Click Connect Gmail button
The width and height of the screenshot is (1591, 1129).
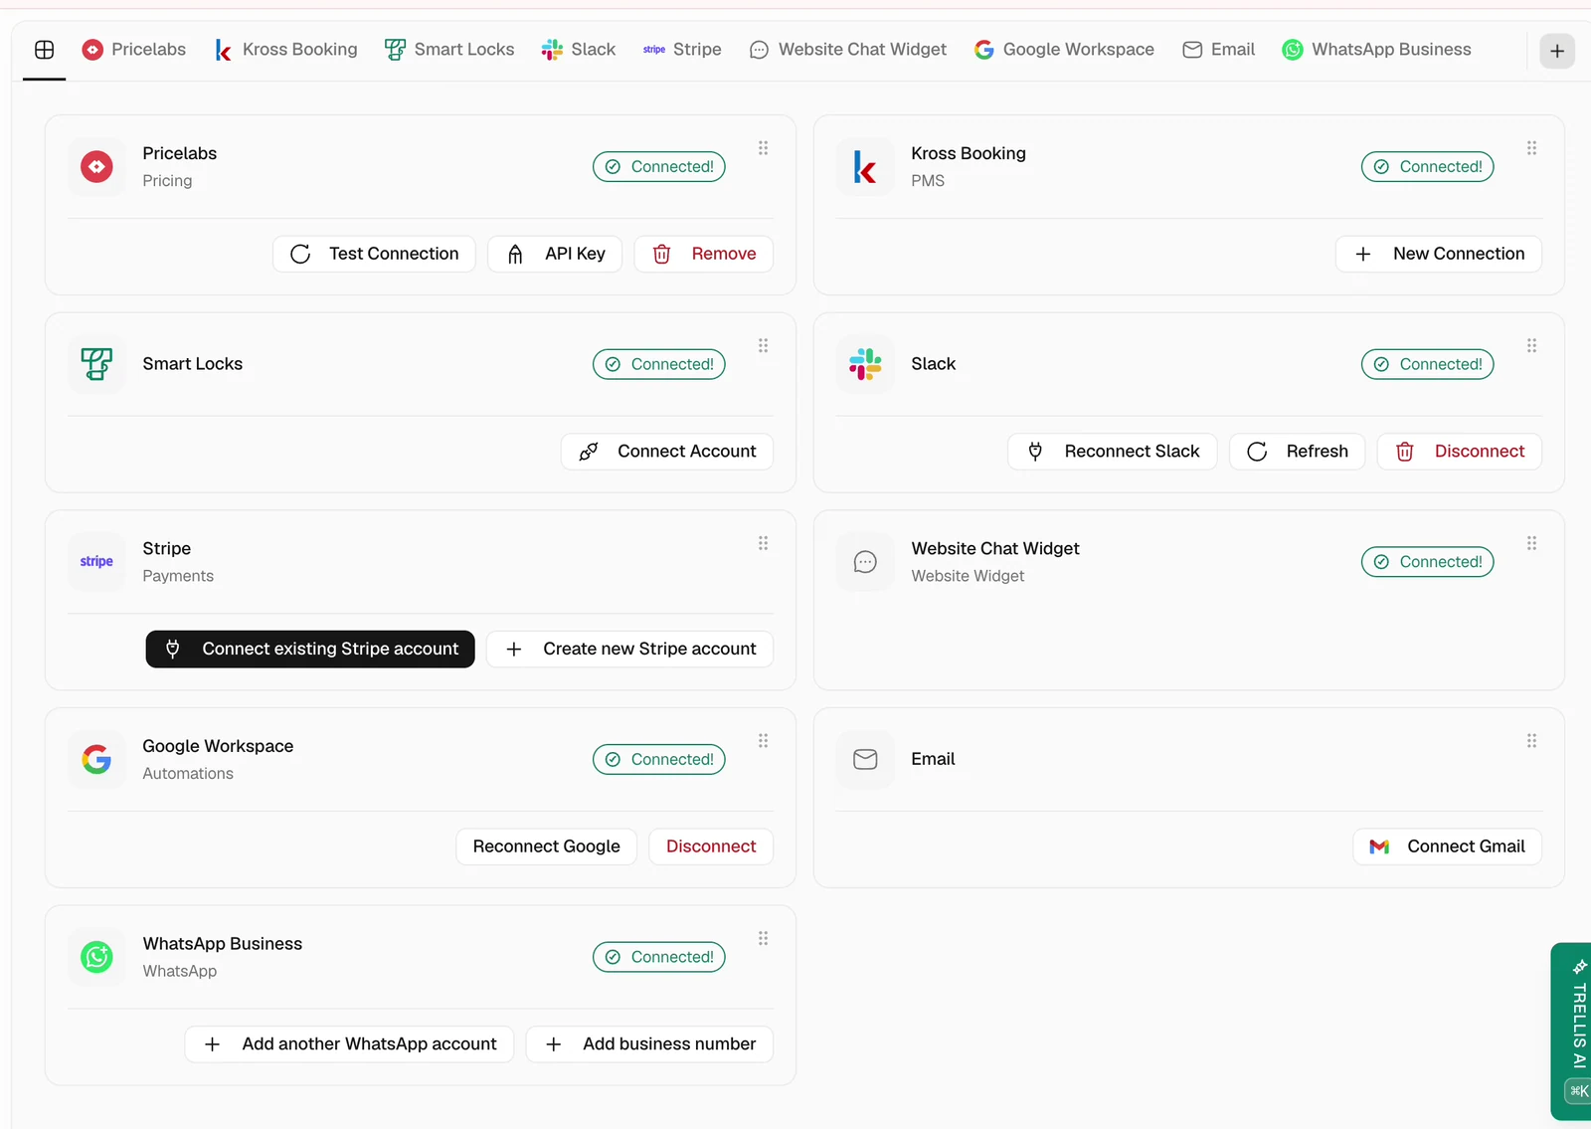[1448, 847]
